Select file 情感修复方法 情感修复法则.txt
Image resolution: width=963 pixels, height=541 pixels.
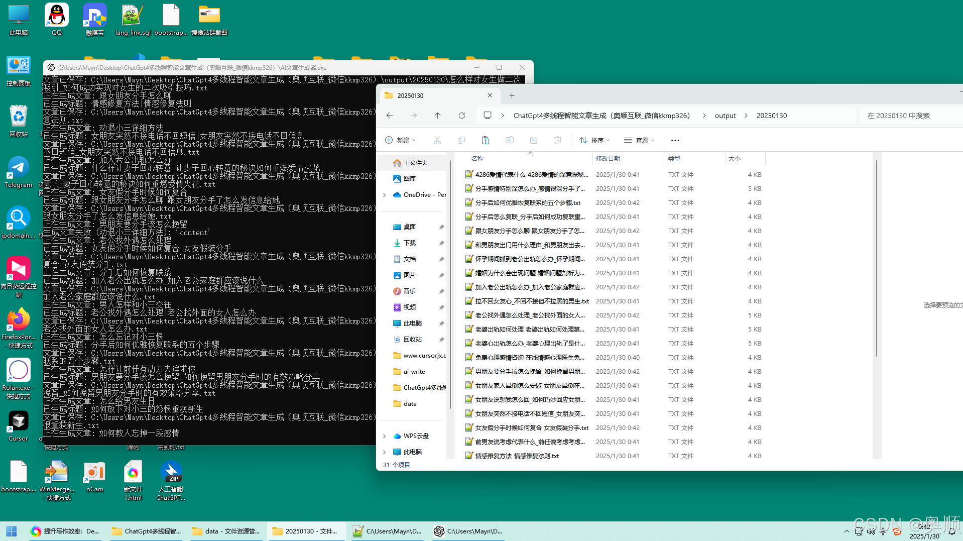click(614, 456)
